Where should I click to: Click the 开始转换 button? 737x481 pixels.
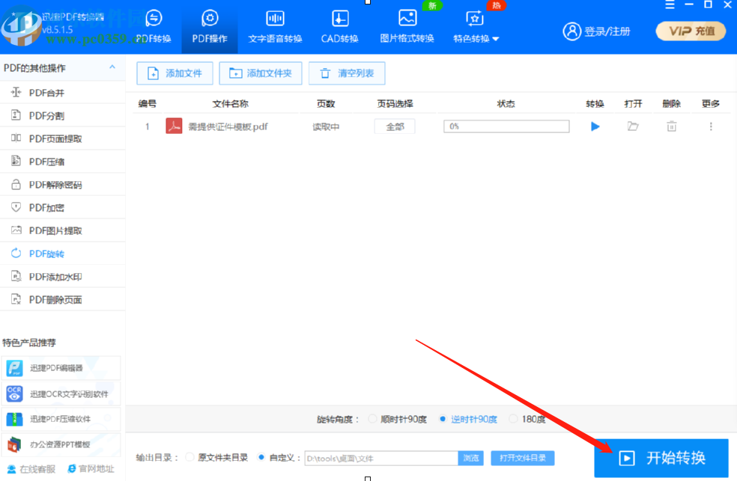[x=662, y=459]
